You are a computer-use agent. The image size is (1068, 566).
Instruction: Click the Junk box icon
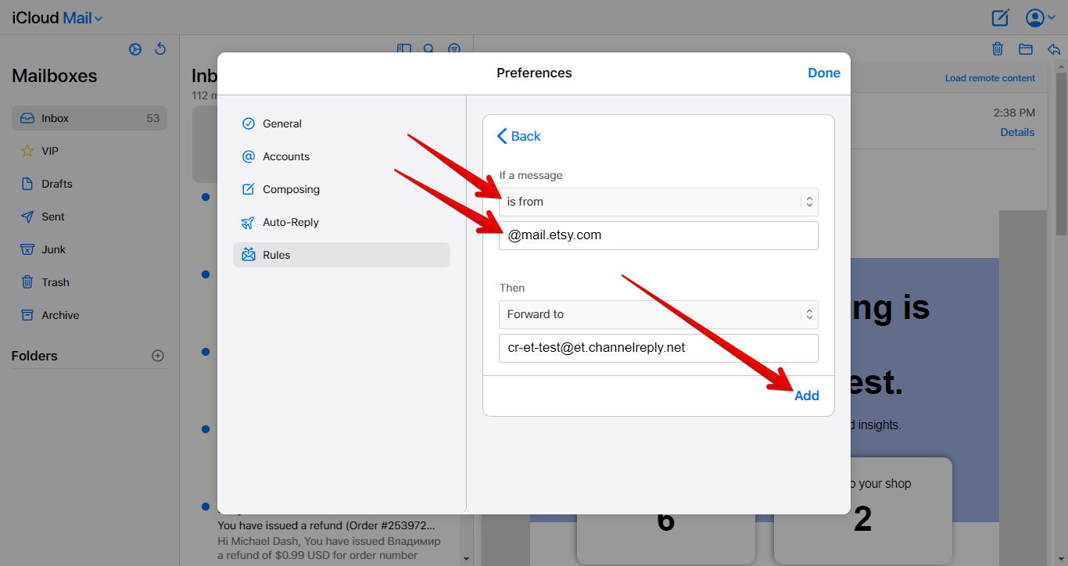[x=27, y=249]
